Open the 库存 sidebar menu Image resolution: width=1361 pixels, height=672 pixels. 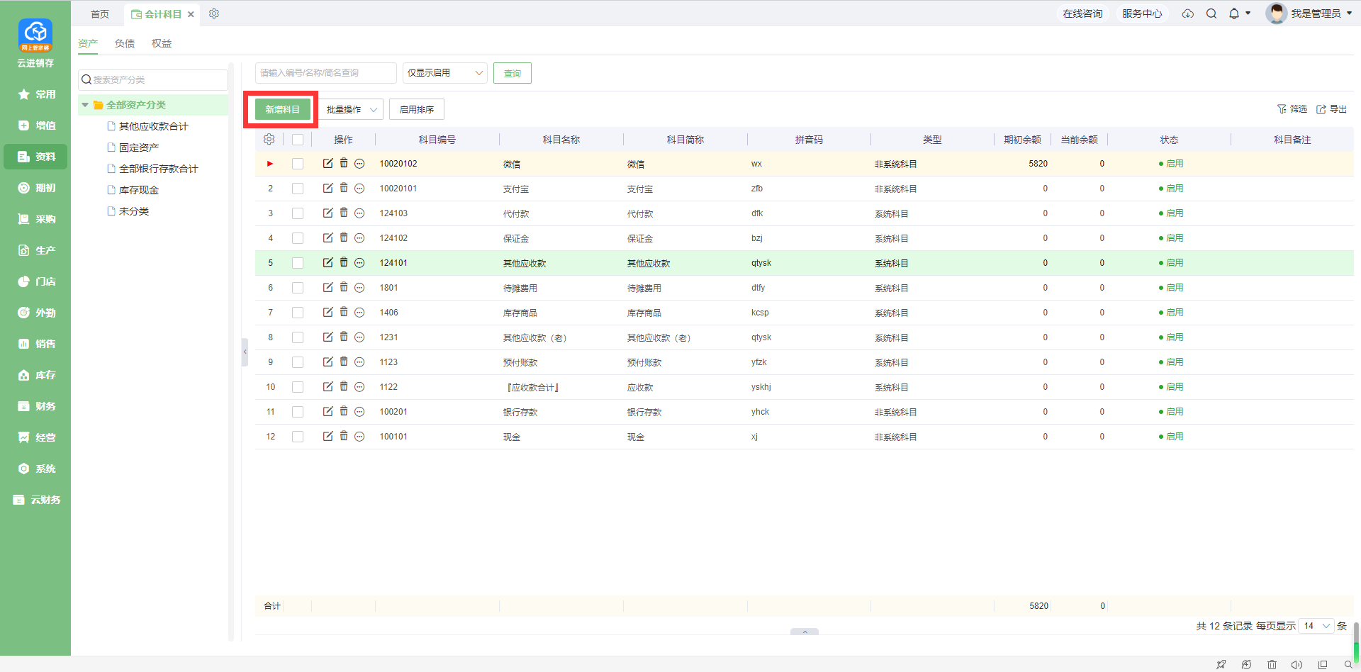coord(35,375)
